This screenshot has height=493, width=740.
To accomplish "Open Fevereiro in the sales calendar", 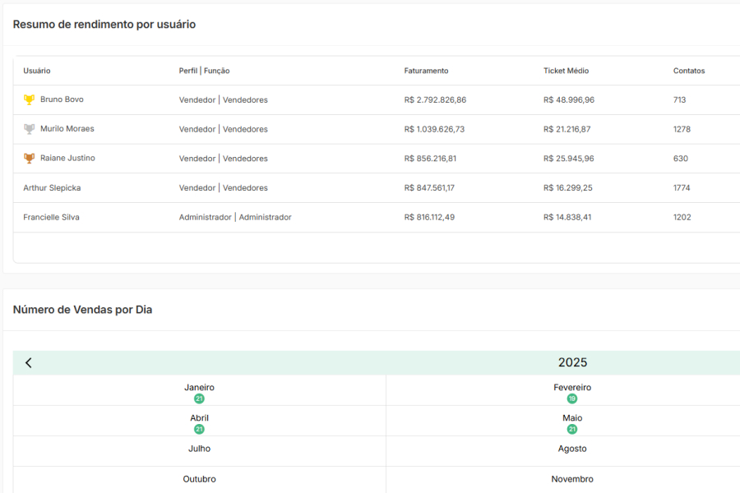I will 572,387.
